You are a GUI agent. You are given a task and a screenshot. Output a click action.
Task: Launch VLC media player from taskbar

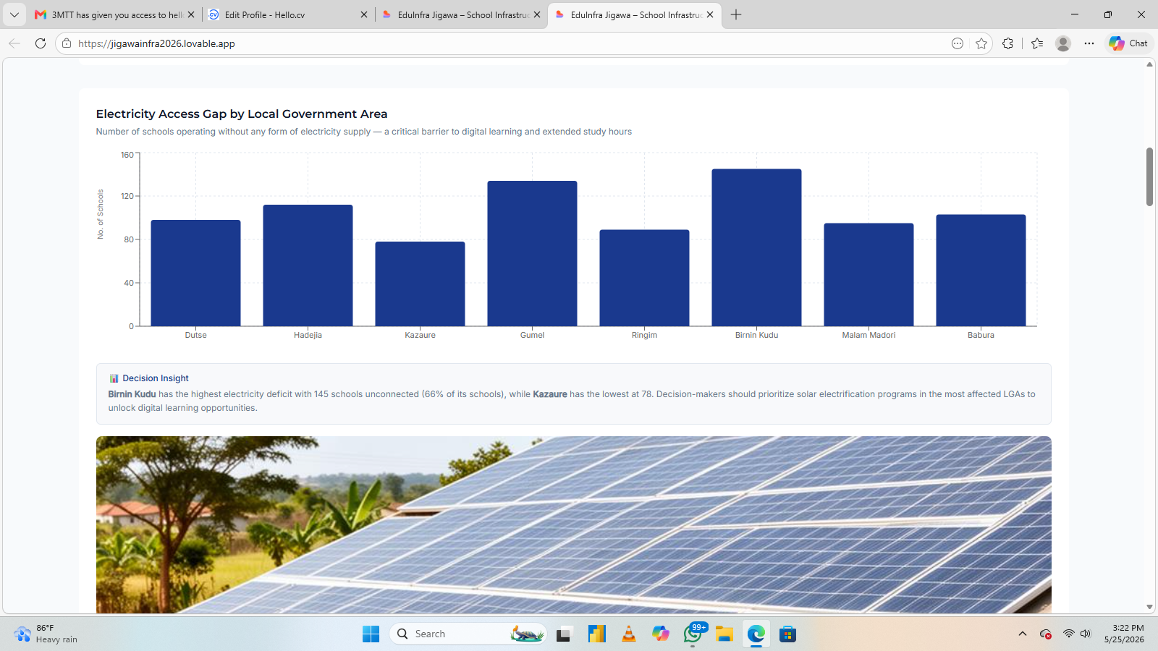[x=629, y=634]
